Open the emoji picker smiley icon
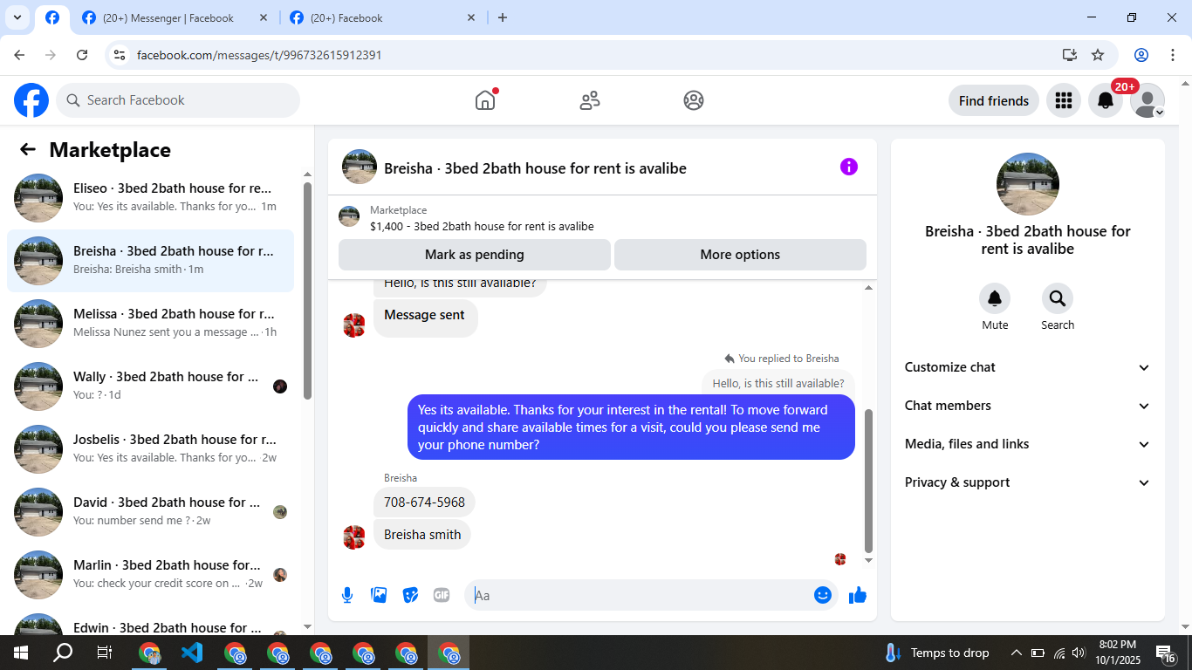Image resolution: width=1192 pixels, height=670 pixels. tap(823, 595)
